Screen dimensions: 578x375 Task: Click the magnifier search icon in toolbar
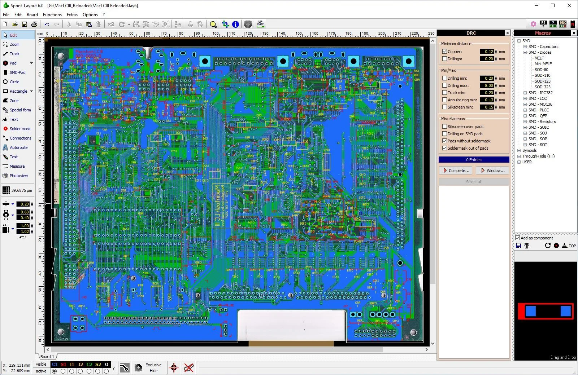(213, 24)
